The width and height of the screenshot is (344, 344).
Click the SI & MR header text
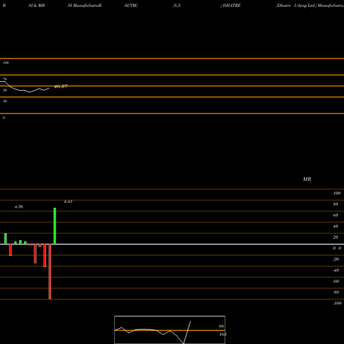pyautogui.click(x=36, y=6)
